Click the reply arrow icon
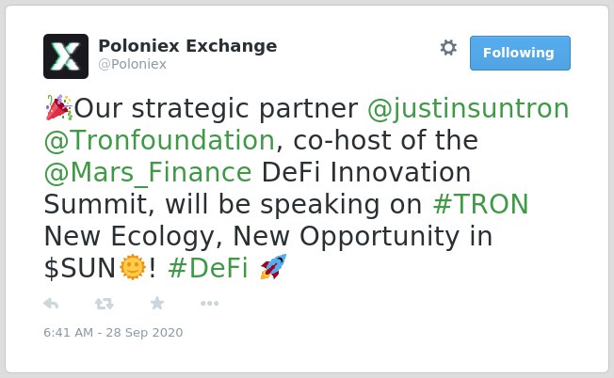614x378 pixels. point(51,304)
